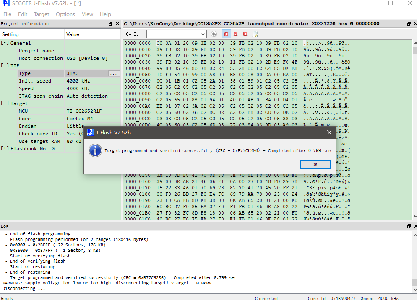Click the edit document icon in hex toolbar
Viewport: 417px width, 300px height.
(x=255, y=34)
